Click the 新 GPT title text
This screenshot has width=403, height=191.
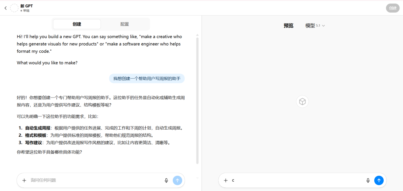coord(27,6)
